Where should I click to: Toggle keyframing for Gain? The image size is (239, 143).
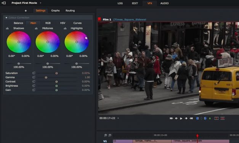(x=34, y=90)
